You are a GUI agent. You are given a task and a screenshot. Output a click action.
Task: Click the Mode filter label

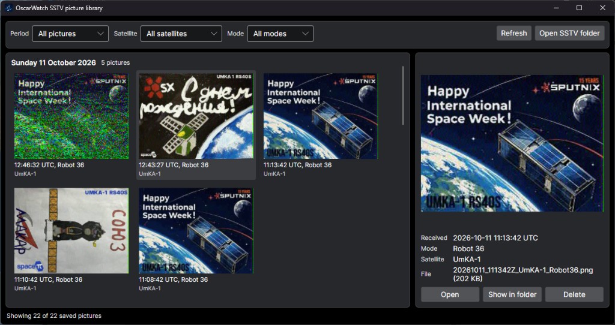235,34
